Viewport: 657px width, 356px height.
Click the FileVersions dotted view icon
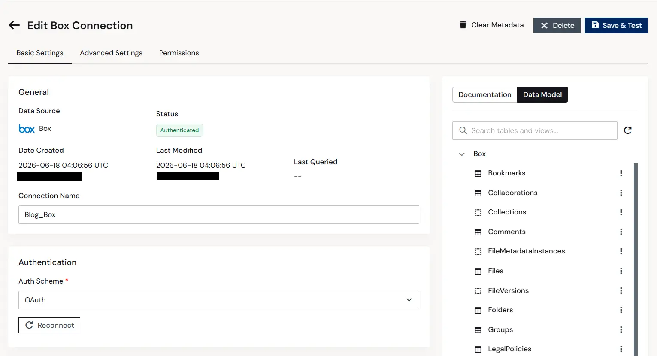tap(478, 291)
